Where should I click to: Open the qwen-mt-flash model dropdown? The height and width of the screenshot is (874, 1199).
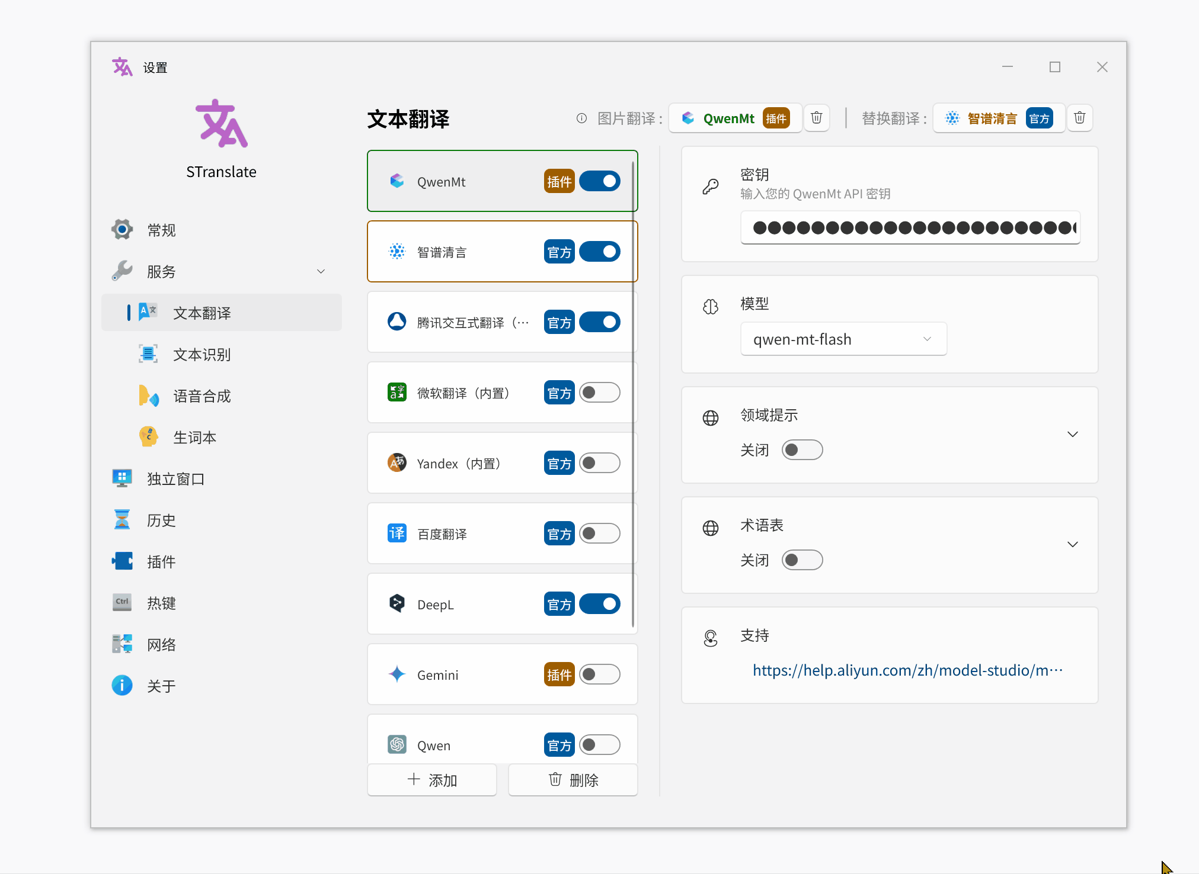(843, 339)
